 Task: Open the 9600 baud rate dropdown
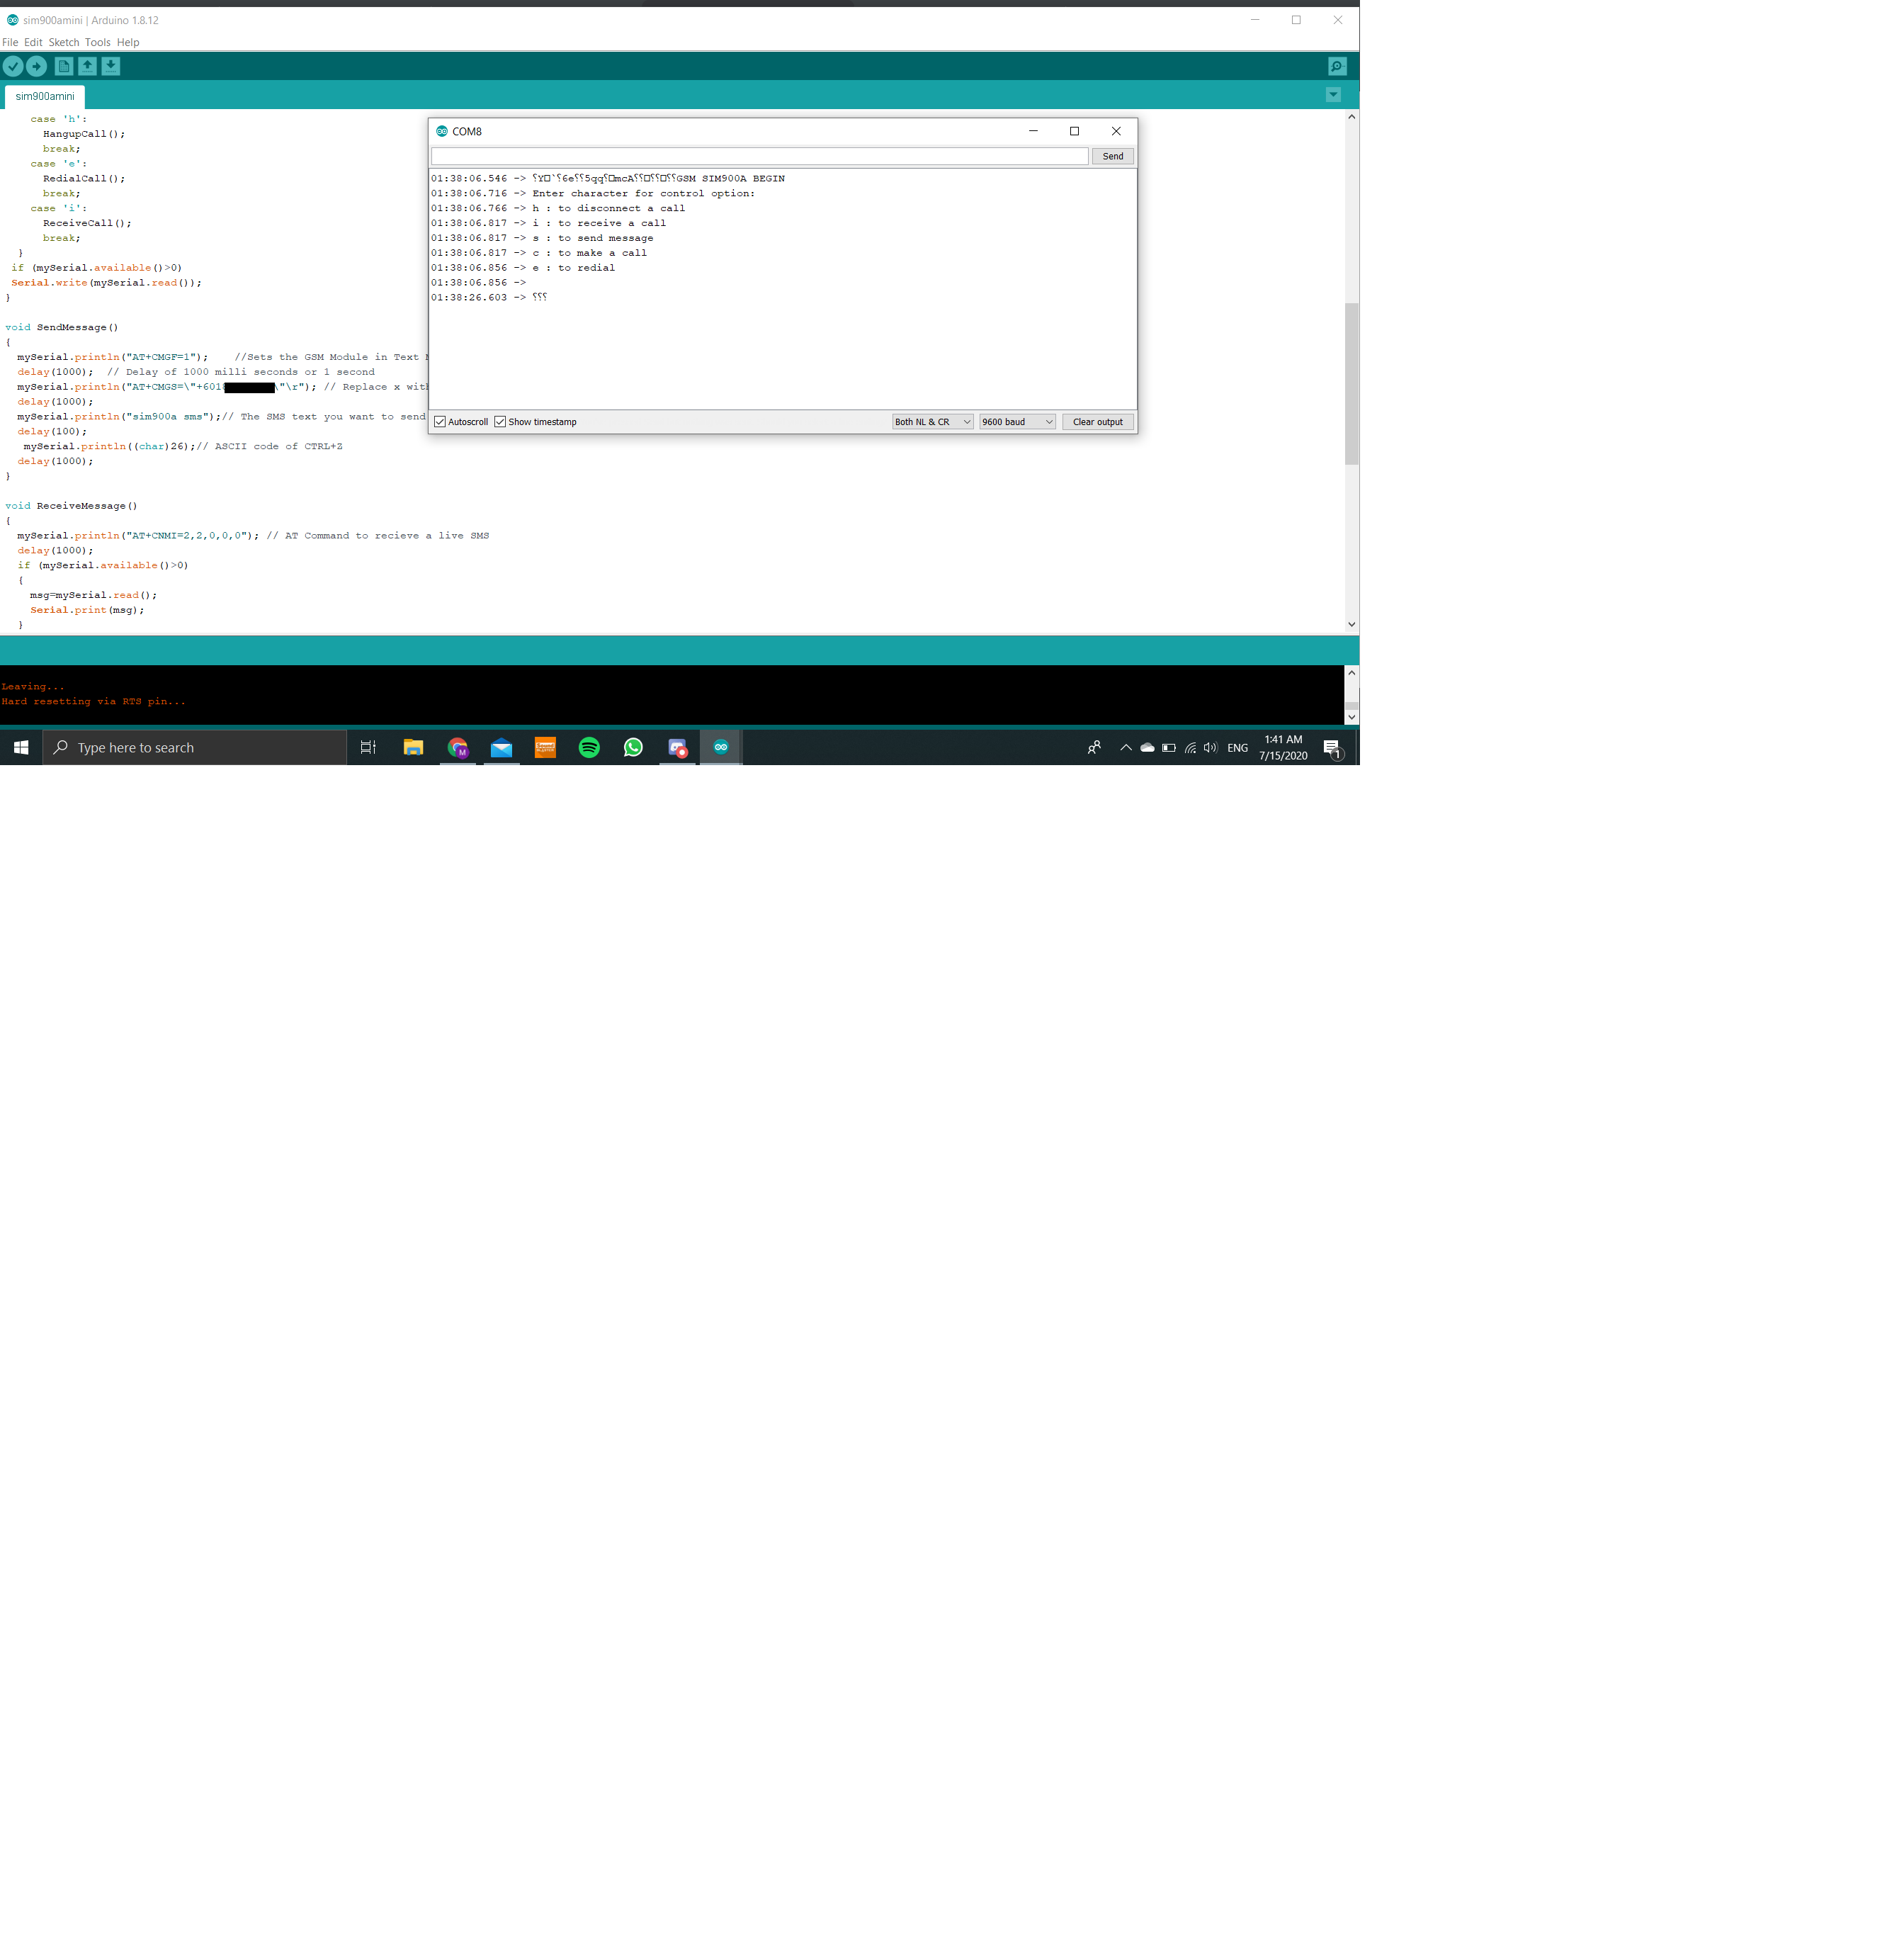(1017, 422)
